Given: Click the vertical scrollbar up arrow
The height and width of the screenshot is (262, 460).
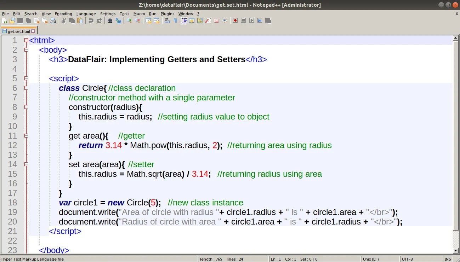Looking at the screenshot, I should tap(456, 38).
